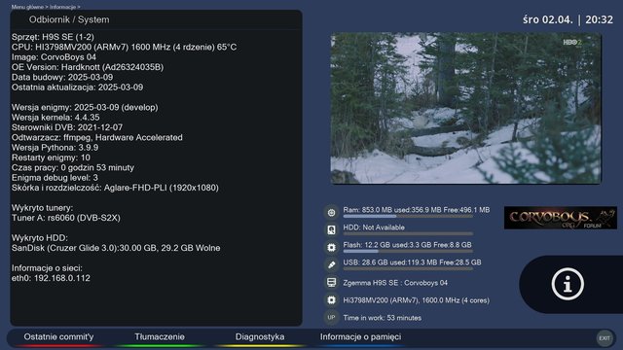Click the RAM usage icon
Image resolution: width=623 pixels, height=350 pixels.
331,212
